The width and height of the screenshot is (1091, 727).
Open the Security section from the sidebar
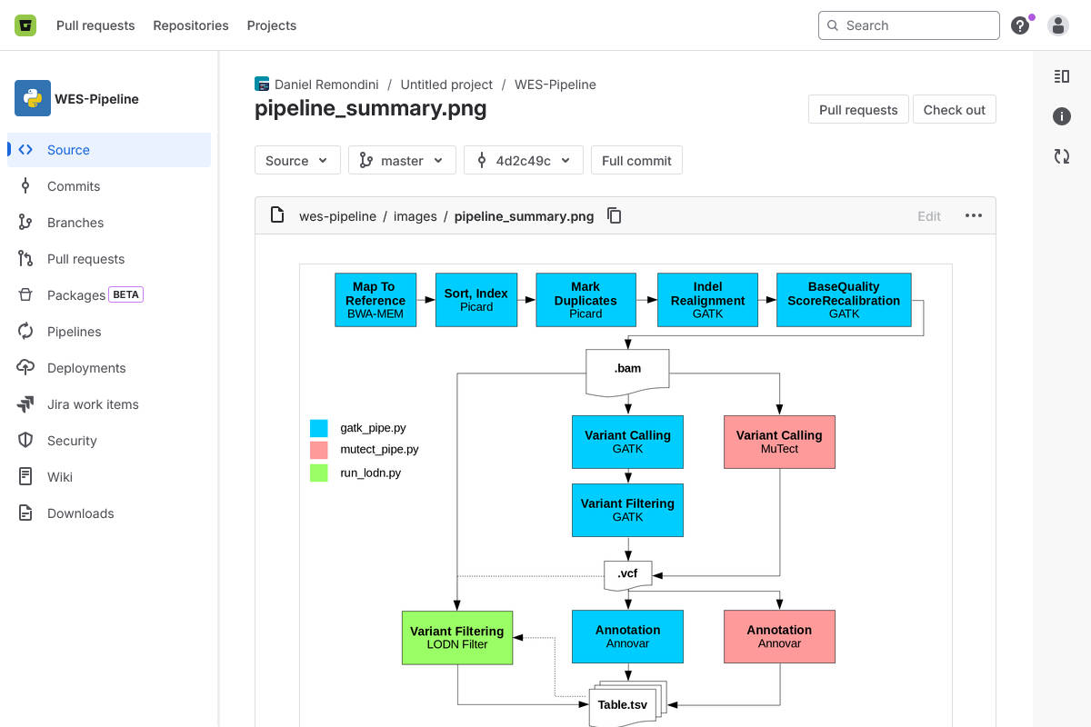72,440
